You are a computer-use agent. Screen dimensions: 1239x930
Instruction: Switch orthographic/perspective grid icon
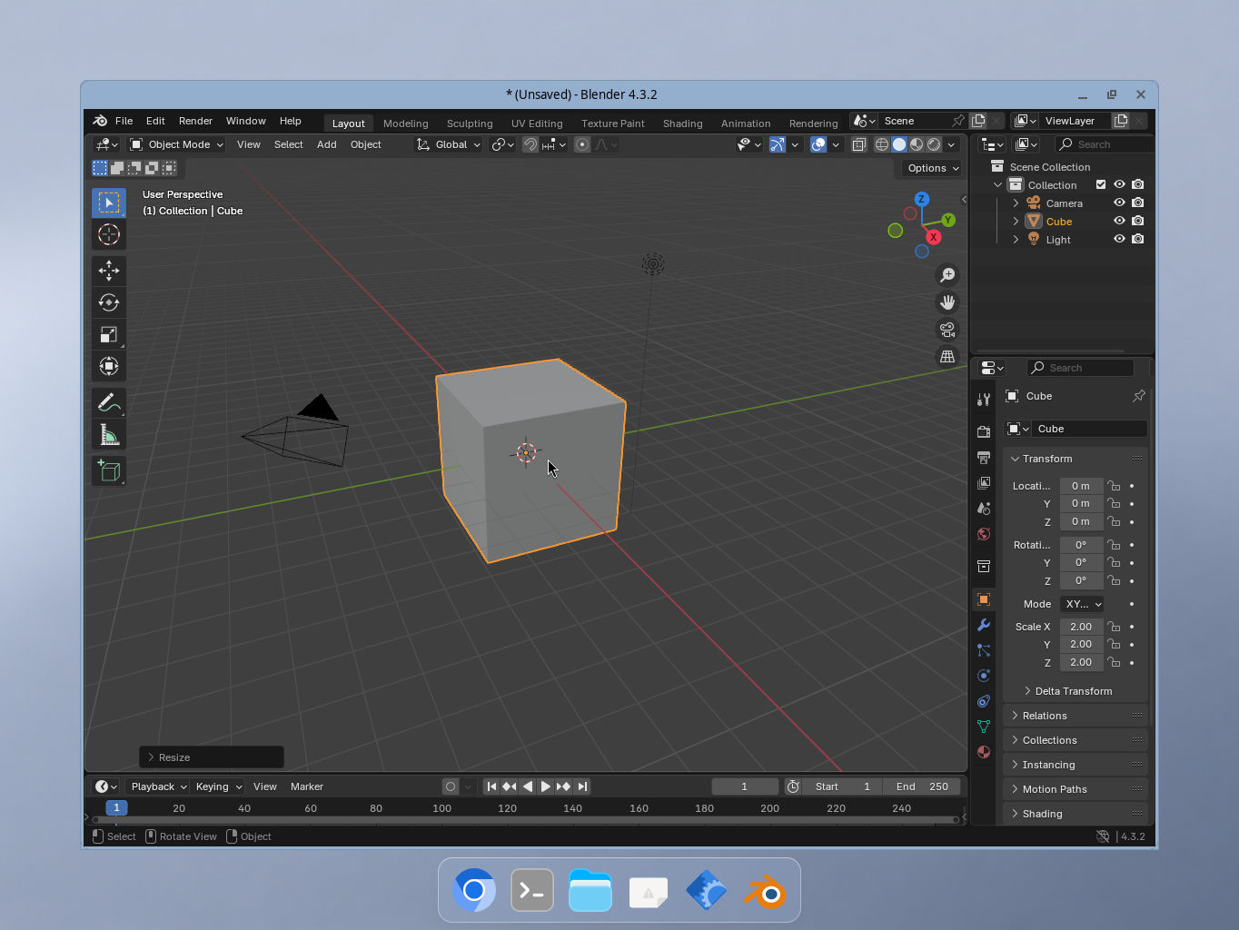click(947, 357)
